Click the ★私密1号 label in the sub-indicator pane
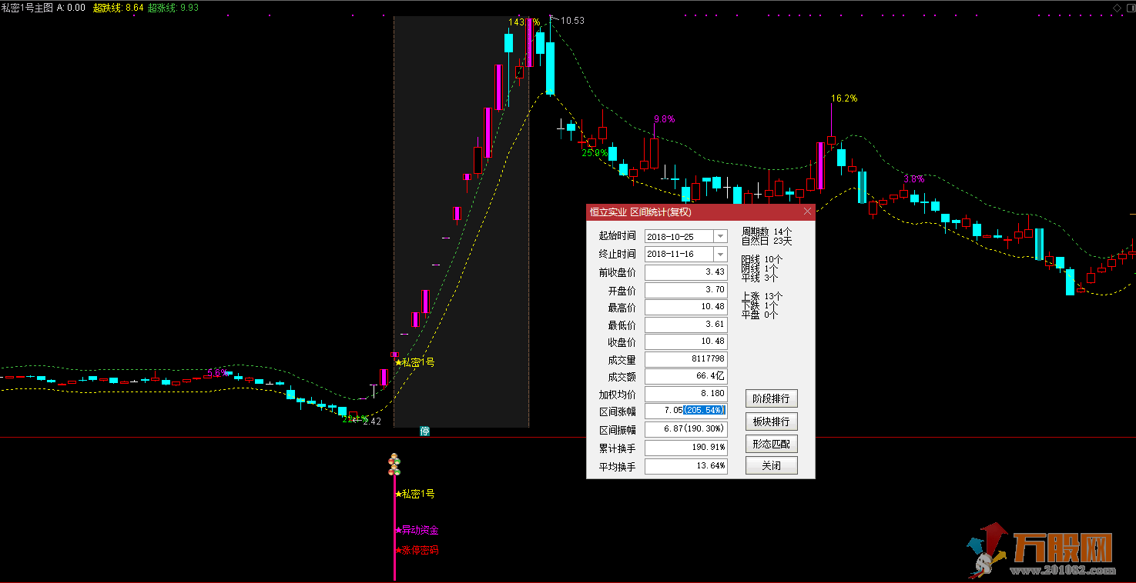This screenshot has width=1136, height=583. tap(414, 494)
